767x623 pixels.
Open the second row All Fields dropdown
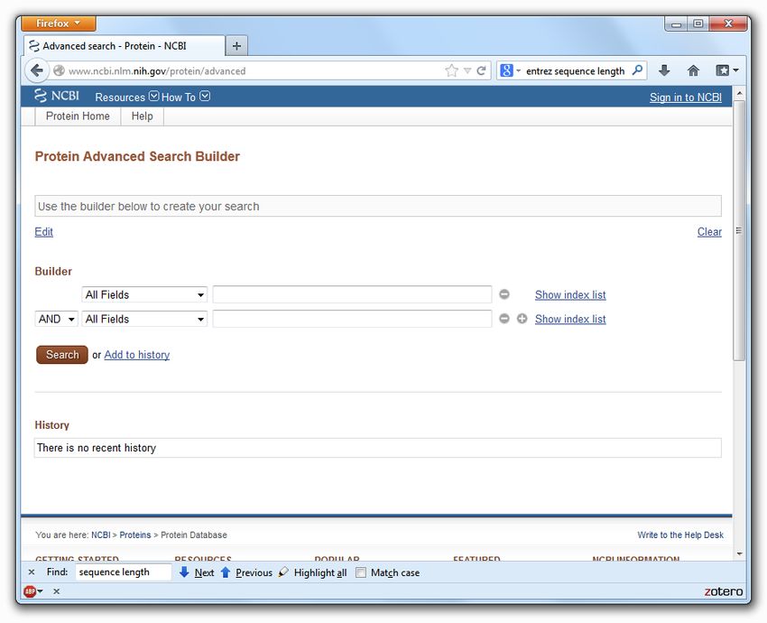click(x=144, y=319)
